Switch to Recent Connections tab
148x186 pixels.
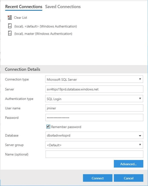coord(24,7)
